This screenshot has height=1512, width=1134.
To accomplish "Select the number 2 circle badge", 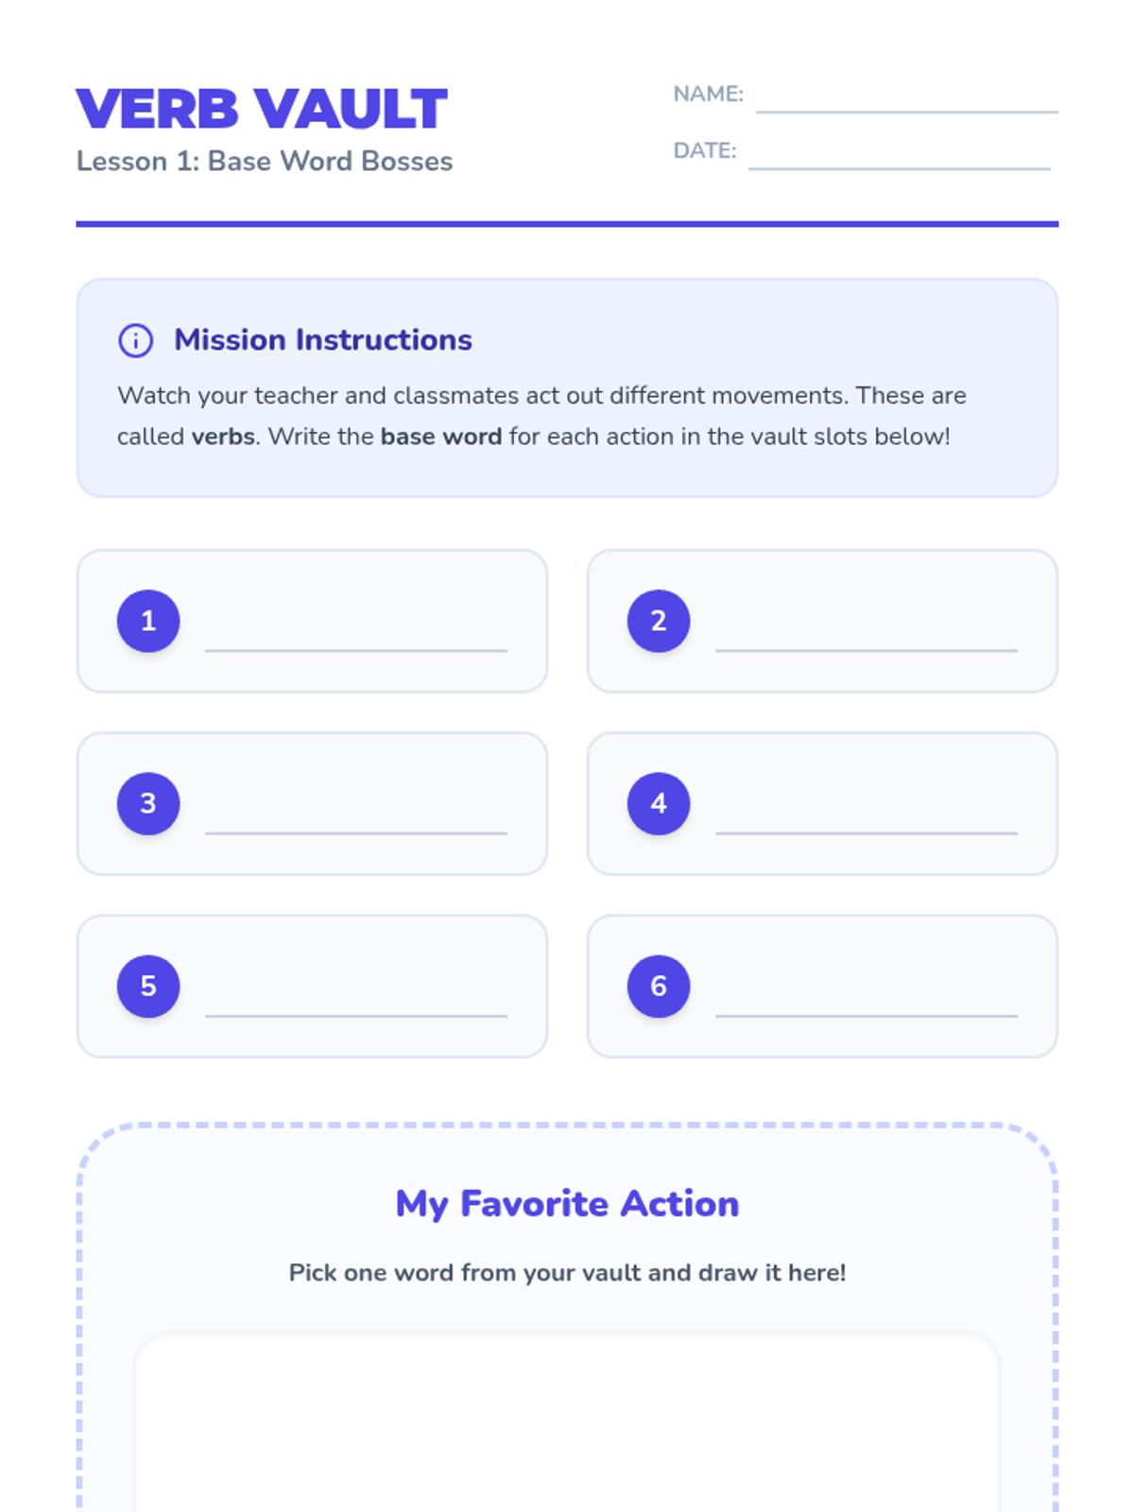I will pyautogui.click(x=659, y=621).
